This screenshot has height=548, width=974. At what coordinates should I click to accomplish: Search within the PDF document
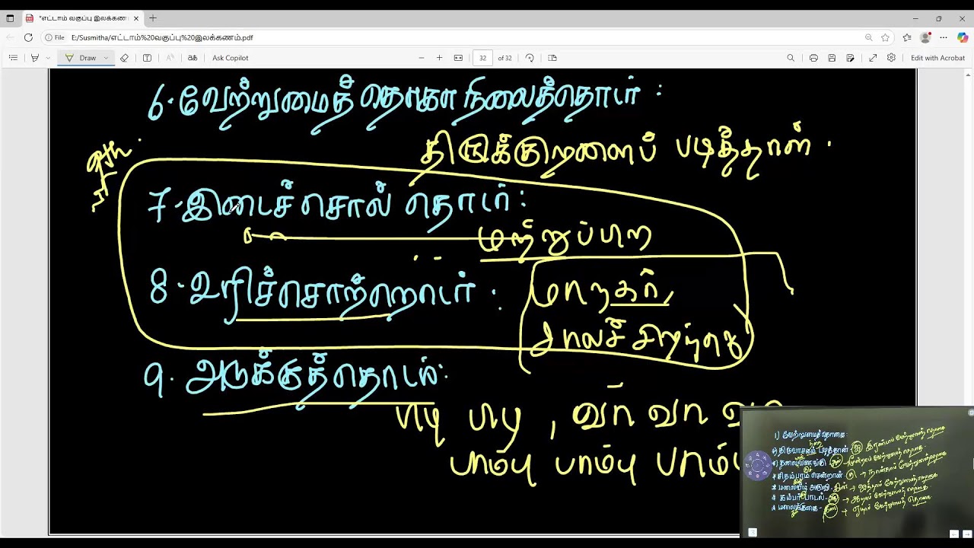791,58
